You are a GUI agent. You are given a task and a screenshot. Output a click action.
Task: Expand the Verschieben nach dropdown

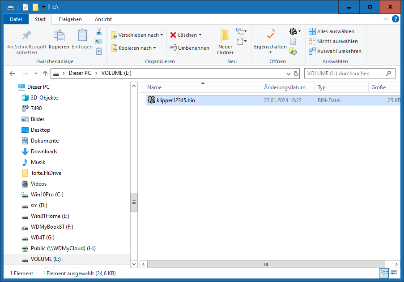137,35
